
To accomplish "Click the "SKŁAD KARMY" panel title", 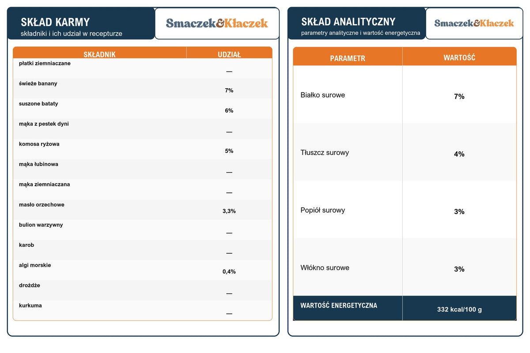I will click(x=55, y=22).
